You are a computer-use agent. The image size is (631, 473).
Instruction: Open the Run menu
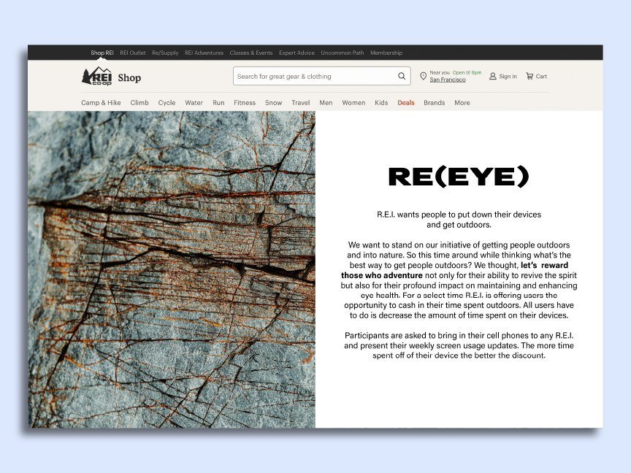coord(218,103)
